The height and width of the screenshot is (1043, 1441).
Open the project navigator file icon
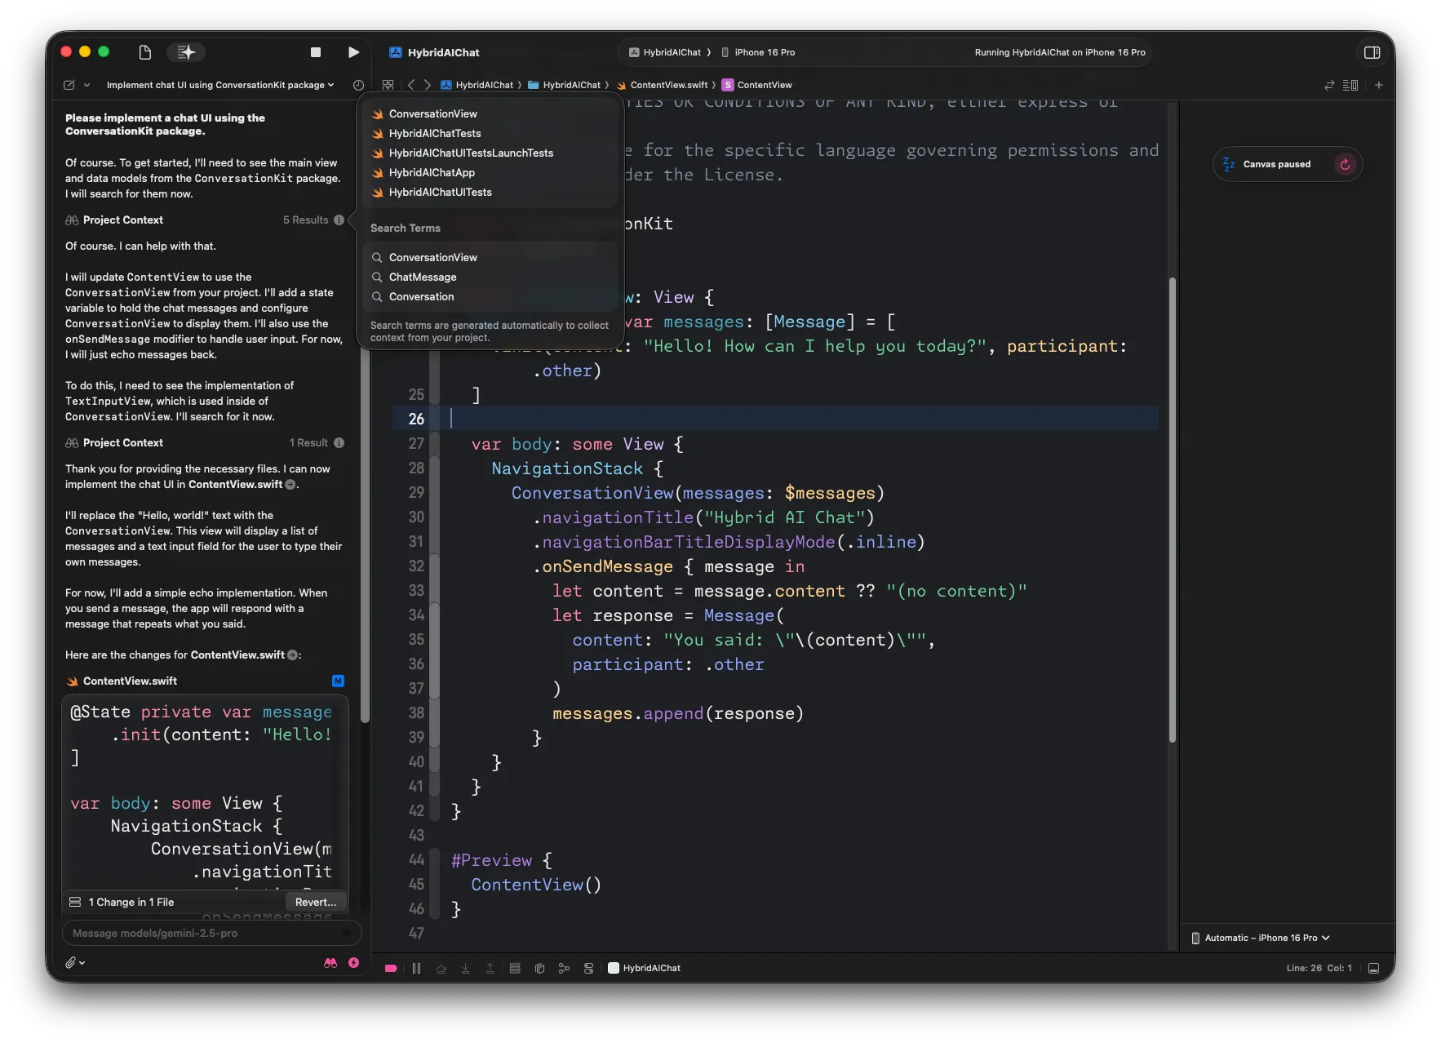[x=145, y=52]
